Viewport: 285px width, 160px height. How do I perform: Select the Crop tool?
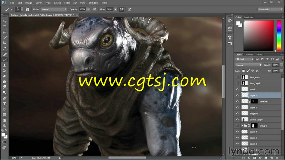click(x=4, y=43)
